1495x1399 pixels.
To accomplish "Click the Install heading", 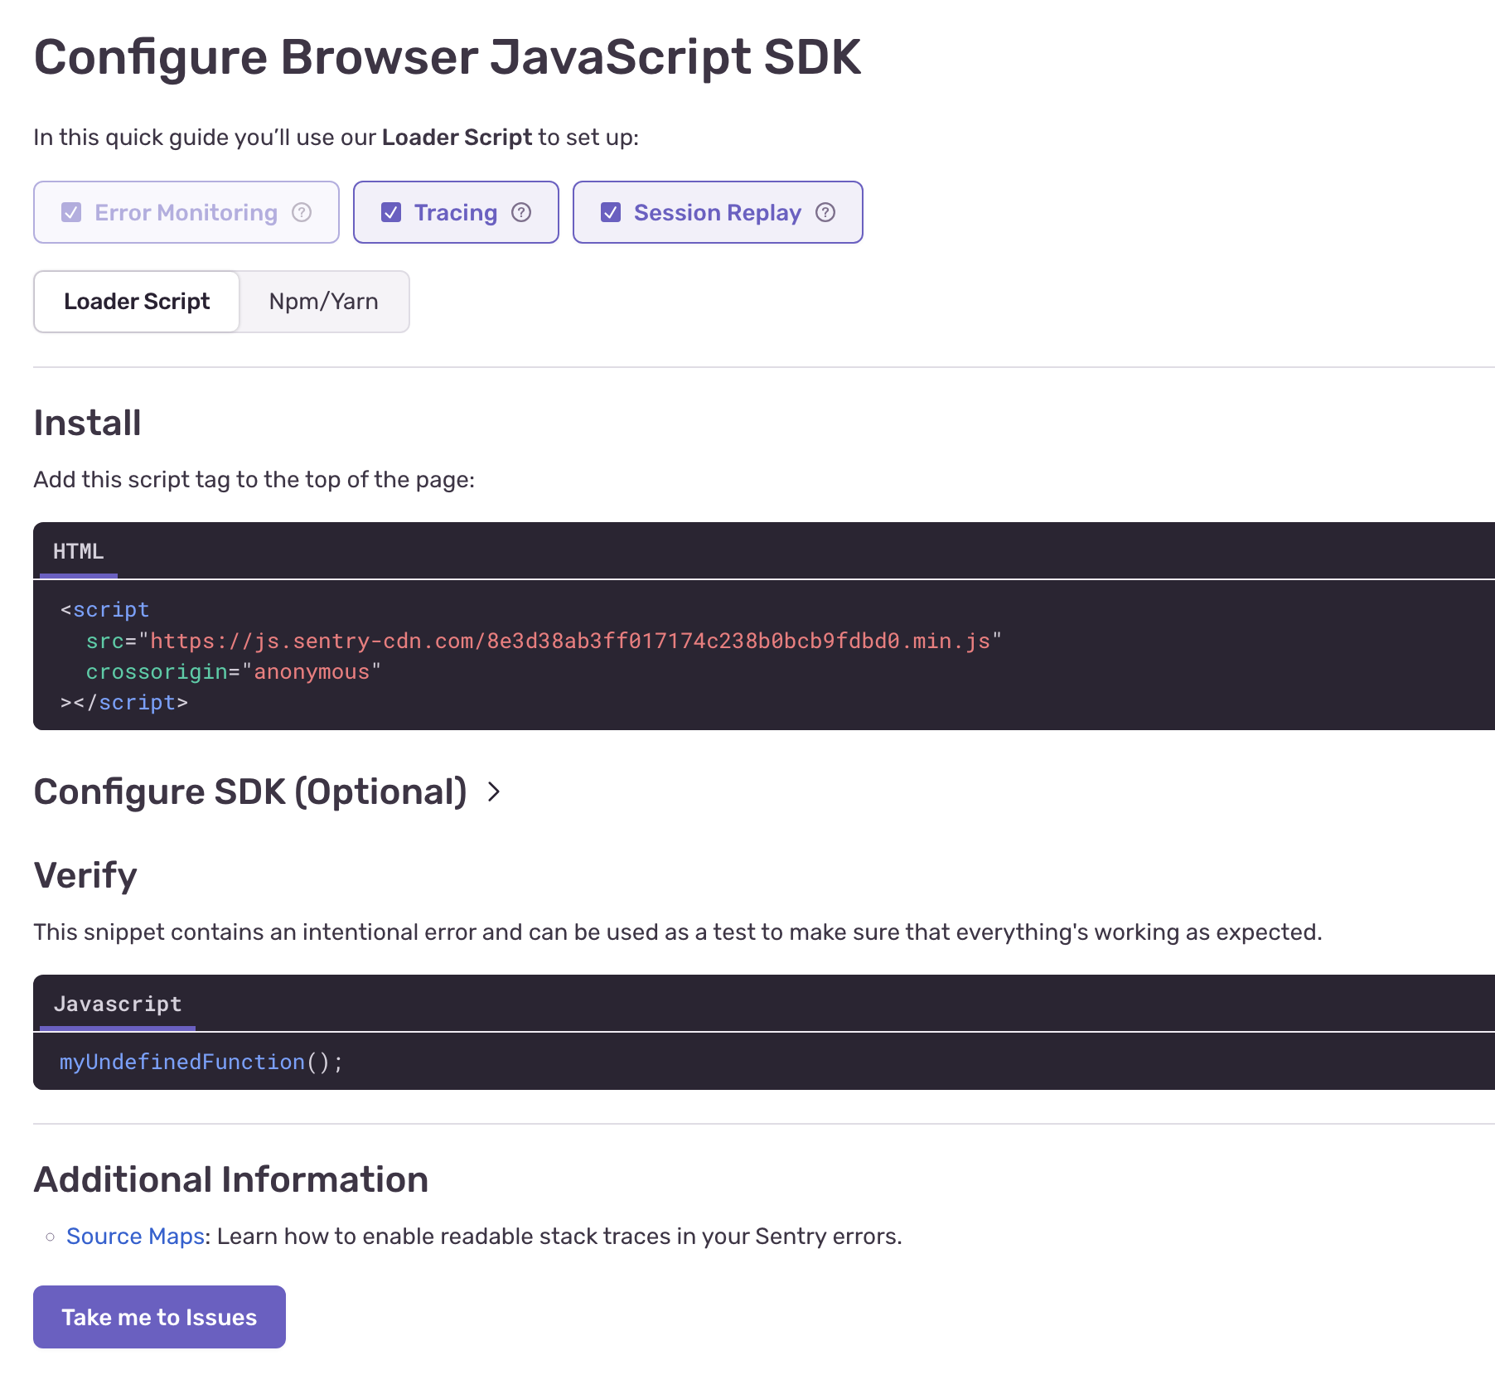I will click(x=87, y=423).
